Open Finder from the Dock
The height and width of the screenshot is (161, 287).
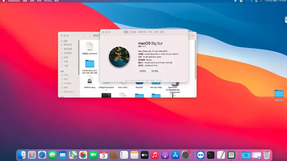click(x=22, y=155)
